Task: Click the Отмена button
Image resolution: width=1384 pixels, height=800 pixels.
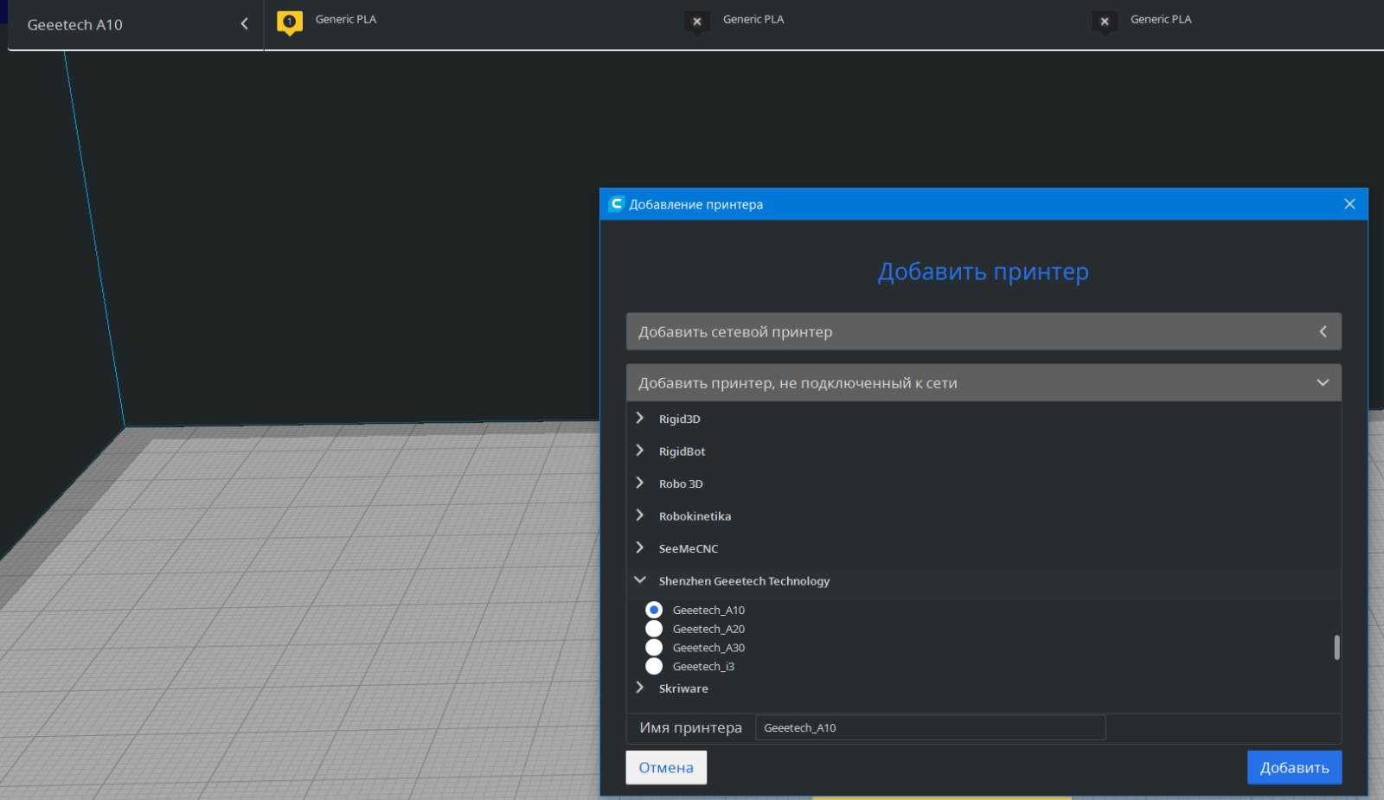Action: (x=666, y=767)
